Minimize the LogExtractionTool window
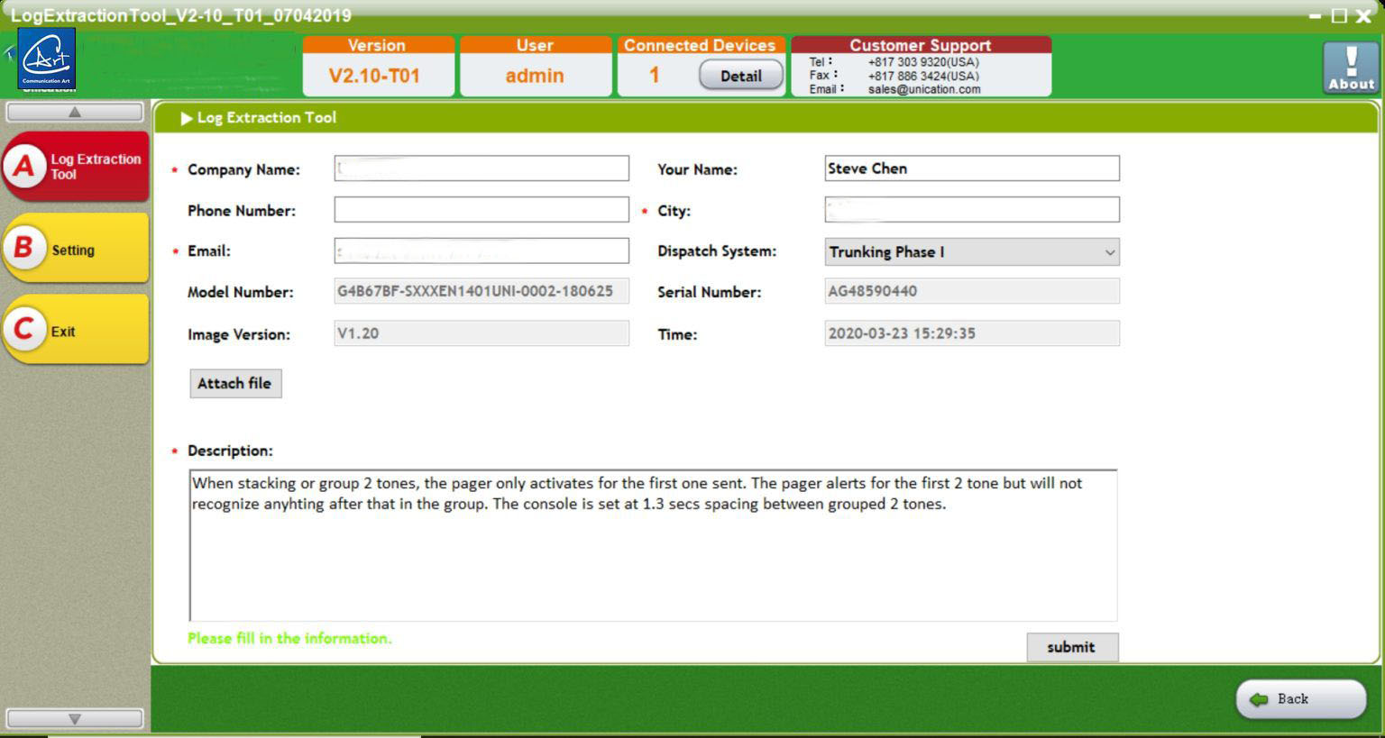The image size is (1385, 738). pos(1316,15)
